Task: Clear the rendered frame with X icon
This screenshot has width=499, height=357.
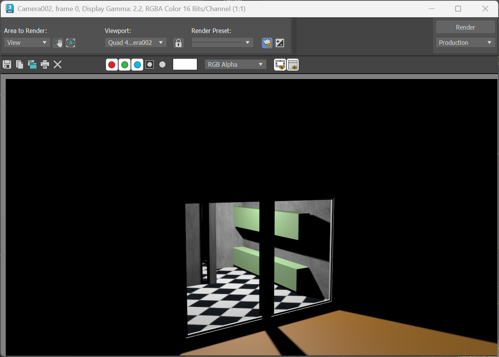Action: (x=58, y=64)
